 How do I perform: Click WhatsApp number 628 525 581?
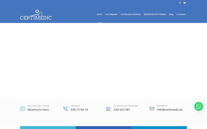pos(122,110)
